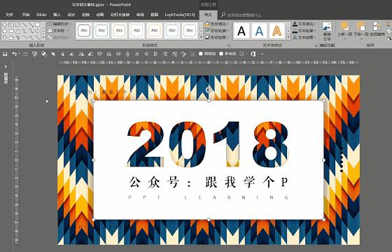Screen dimensions: 392x252
Task: Switch to the 开始 ribbon tab
Action: tap(26, 15)
